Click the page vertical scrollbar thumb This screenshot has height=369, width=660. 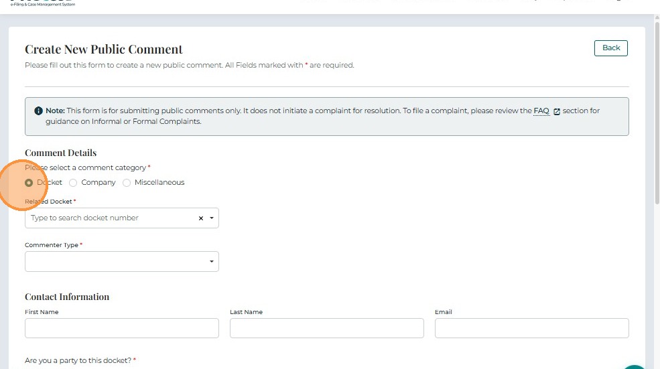coord(657,114)
